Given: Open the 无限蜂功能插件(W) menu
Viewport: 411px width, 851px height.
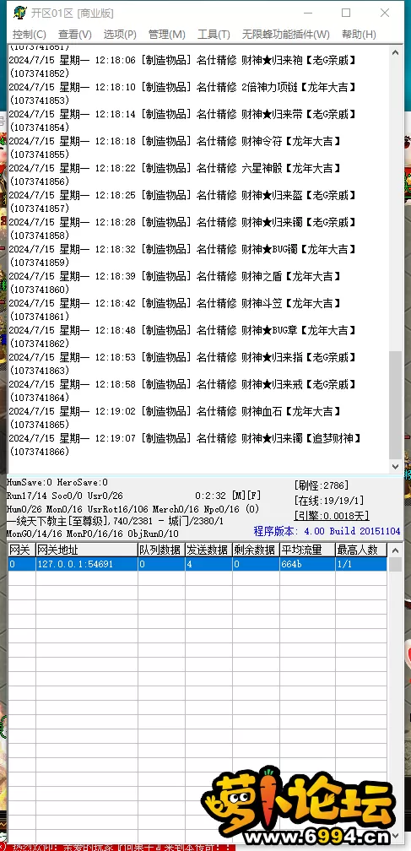Looking at the screenshot, I should tap(286, 34).
